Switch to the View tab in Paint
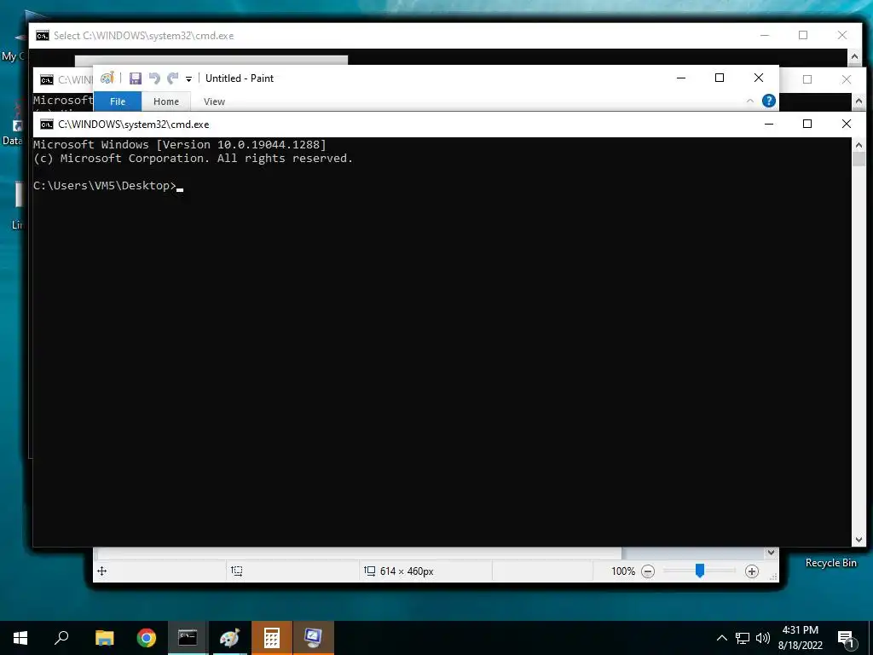The width and height of the screenshot is (873, 655). pyautogui.click(x=214, y=101)
